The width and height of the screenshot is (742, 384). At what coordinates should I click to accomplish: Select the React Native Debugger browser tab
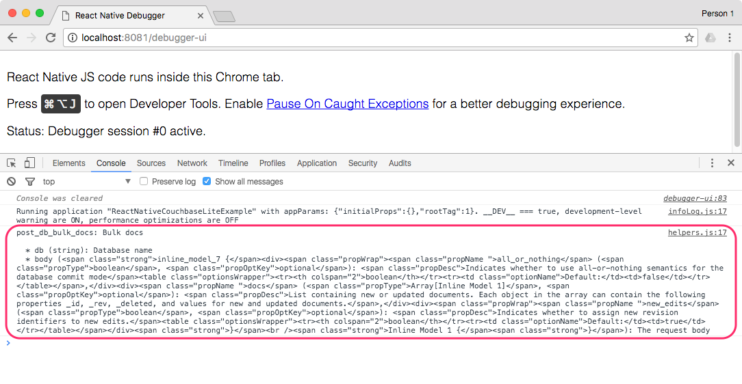133,16
